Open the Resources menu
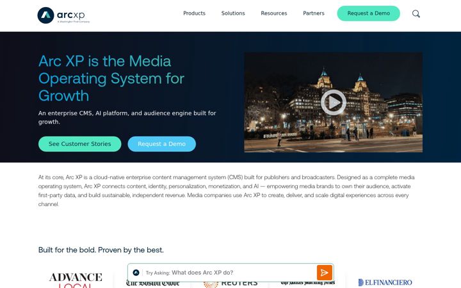The width and height of the screenshot is (461, 288). coord(274,13)
